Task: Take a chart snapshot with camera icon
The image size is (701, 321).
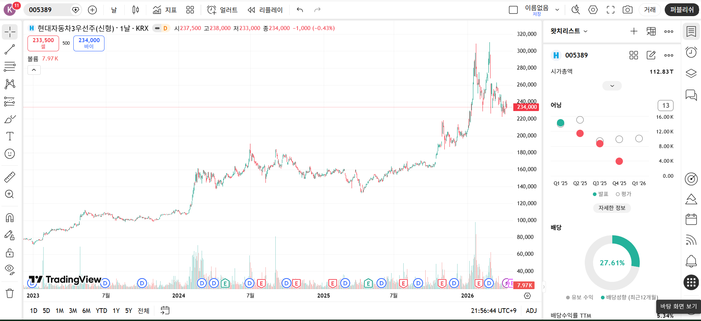Action: [x=628, y=10]
